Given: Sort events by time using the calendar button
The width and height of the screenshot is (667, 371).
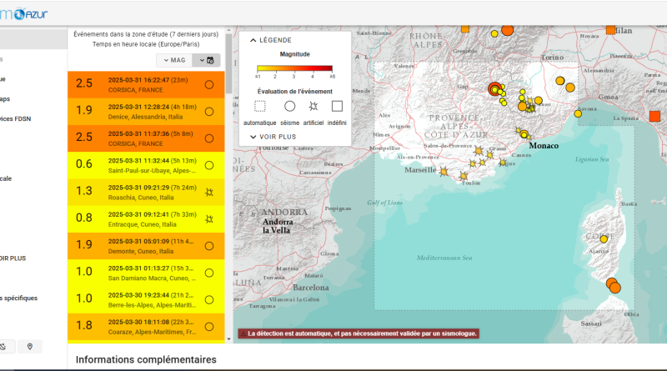Looking at the screenshot, I should [208, 60].
